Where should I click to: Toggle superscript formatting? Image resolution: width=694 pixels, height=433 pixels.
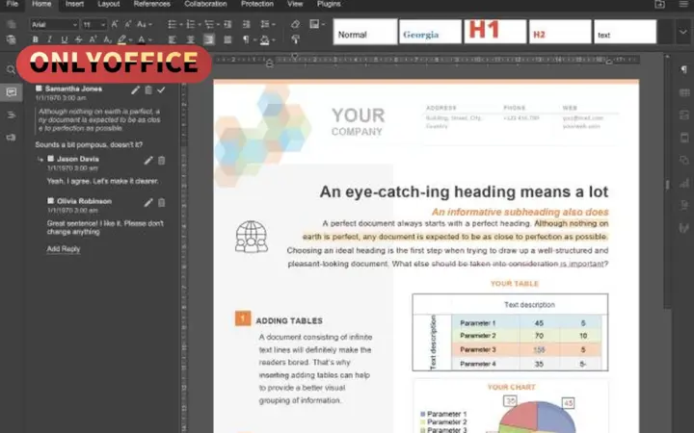coord(93,39)
